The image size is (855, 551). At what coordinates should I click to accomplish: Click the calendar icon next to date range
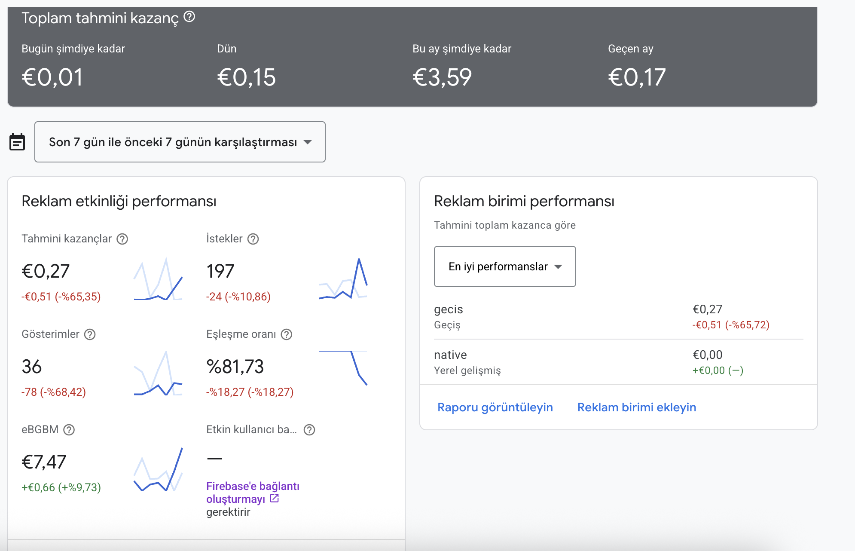click(17, 142)
